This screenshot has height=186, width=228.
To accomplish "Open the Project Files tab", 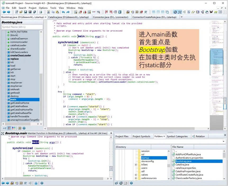I will (122, 137).
